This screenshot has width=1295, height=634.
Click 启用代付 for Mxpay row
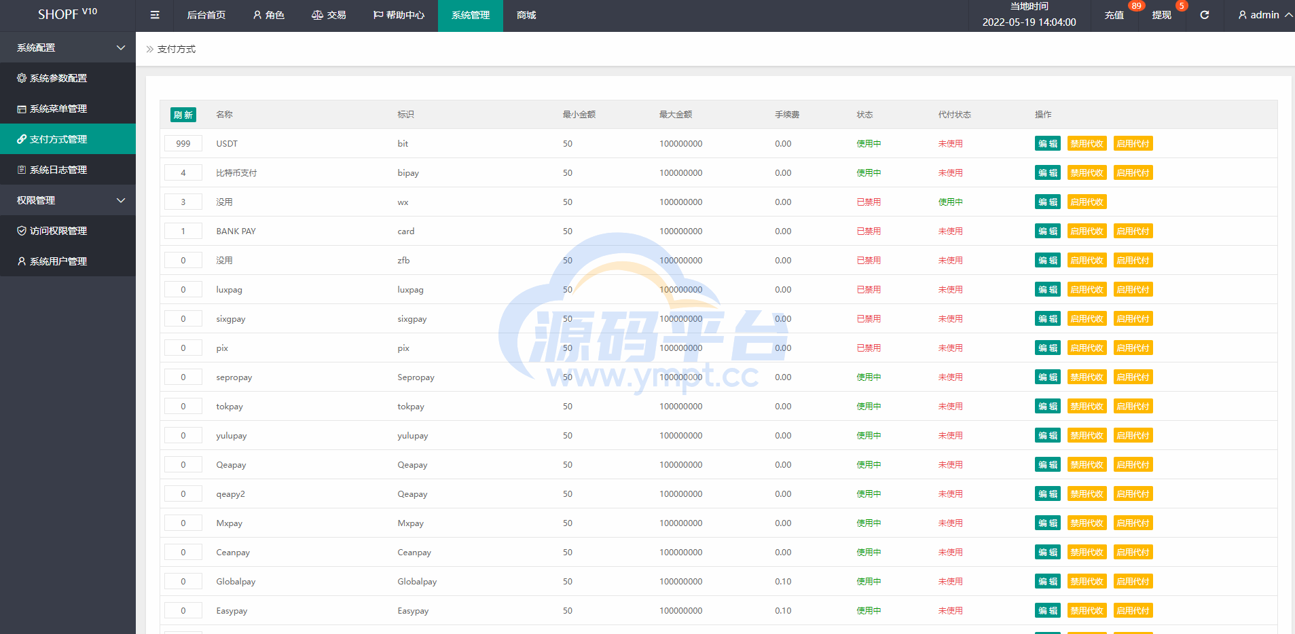[1133, 523]
